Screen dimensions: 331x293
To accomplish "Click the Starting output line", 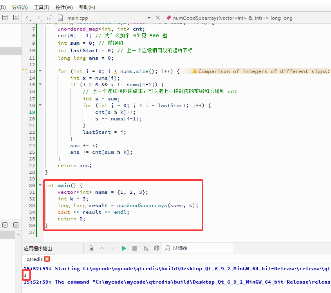I will click(x=177, y=268).
